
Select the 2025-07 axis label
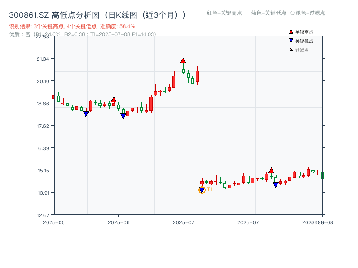[183, 221]
